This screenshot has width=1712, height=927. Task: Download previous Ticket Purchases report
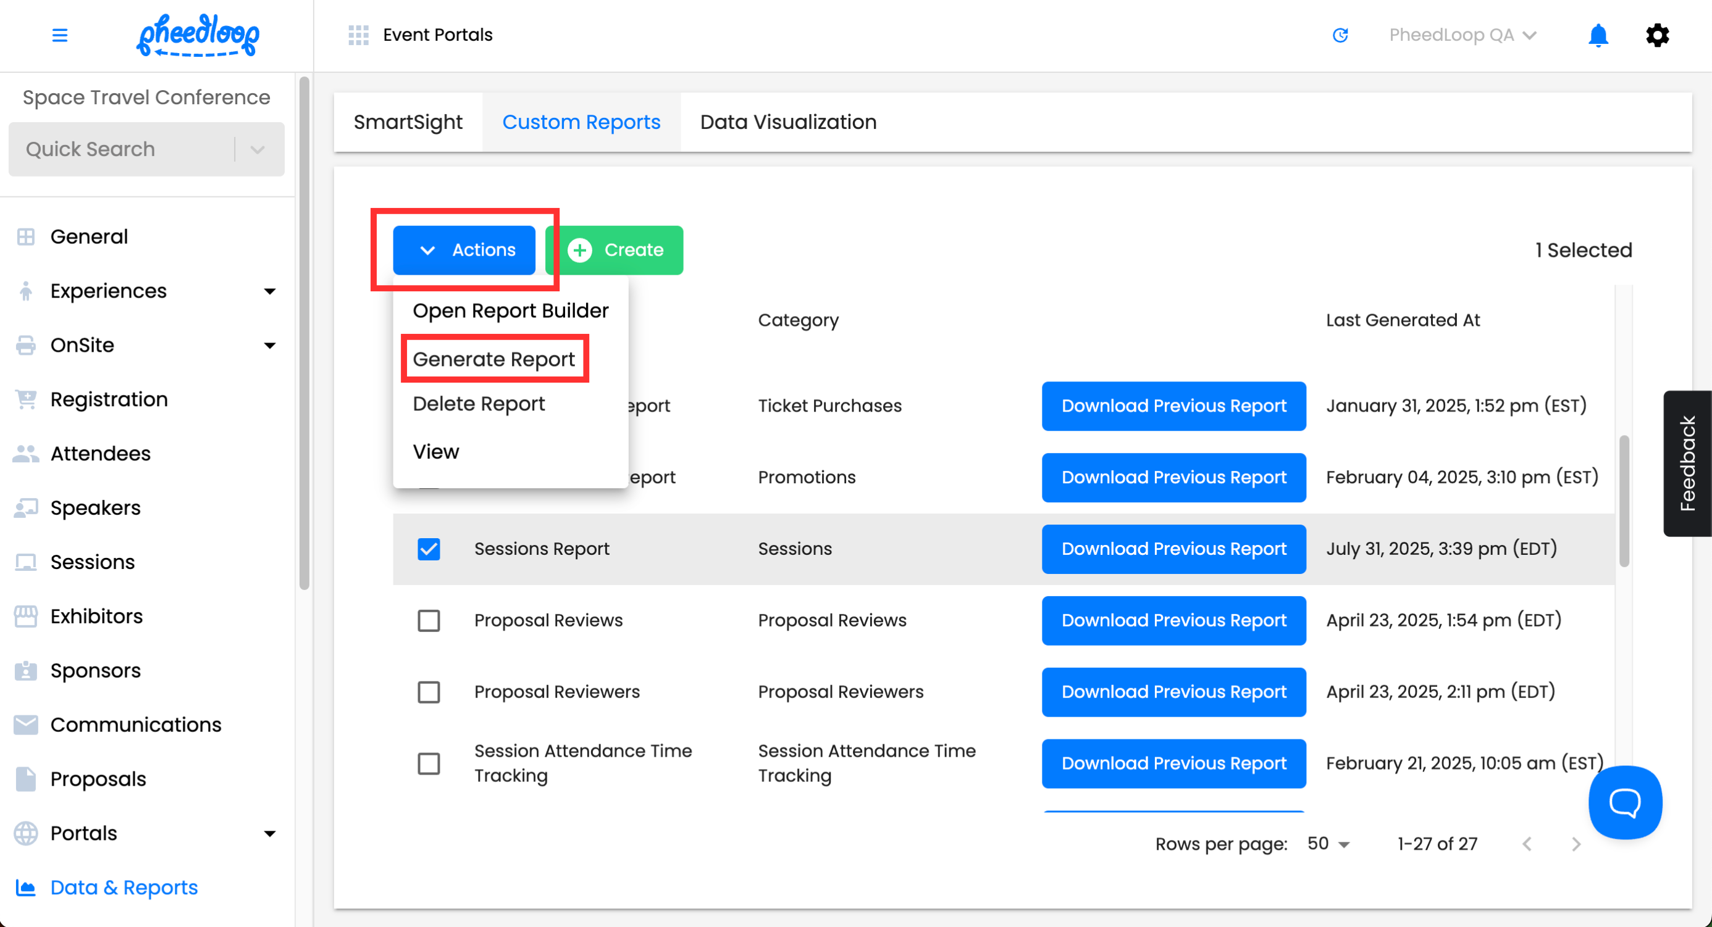(x=1173, y=405)
